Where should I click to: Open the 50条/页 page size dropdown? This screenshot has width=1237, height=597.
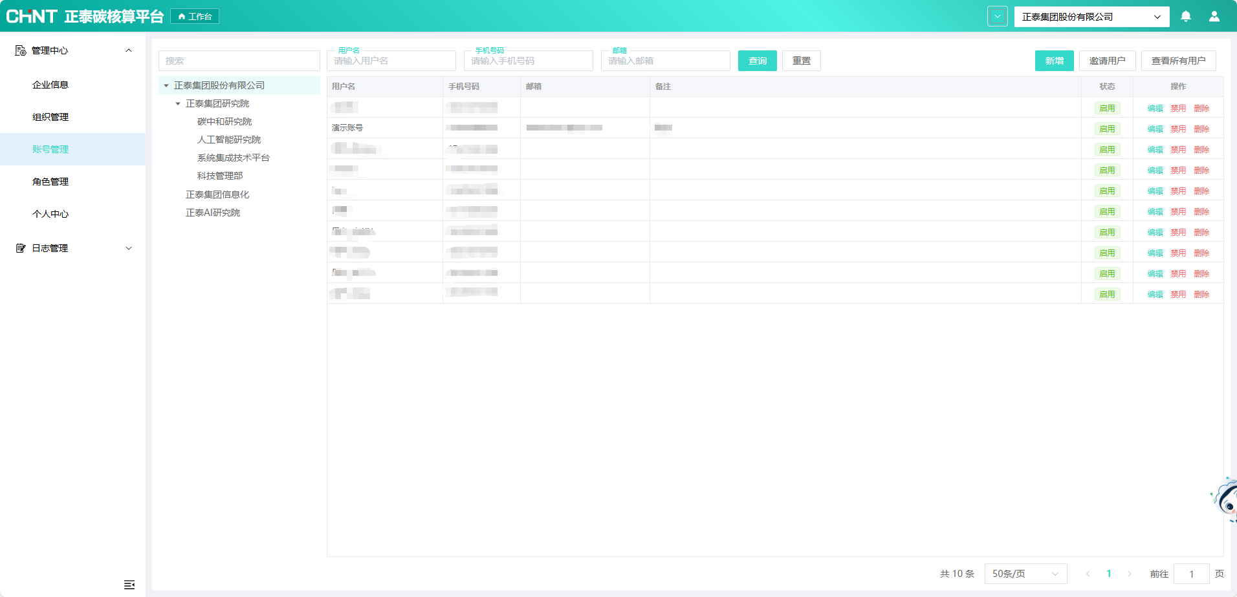pos(1026,574)
